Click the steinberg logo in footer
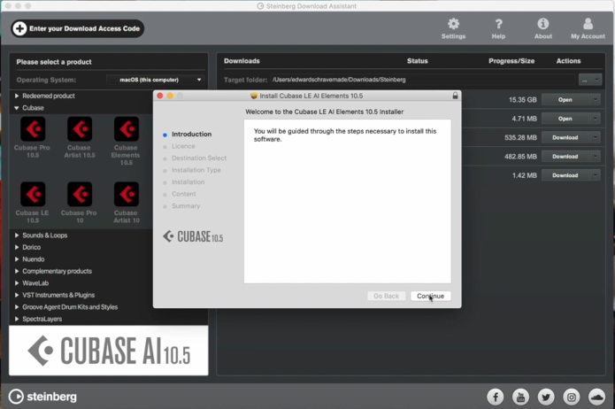This screenshot has width=615, height=409. coord(42,397)
